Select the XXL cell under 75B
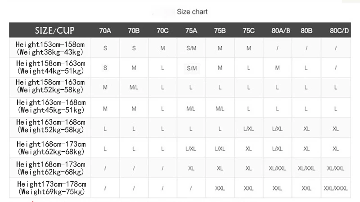360x202 pixels. 220,189
